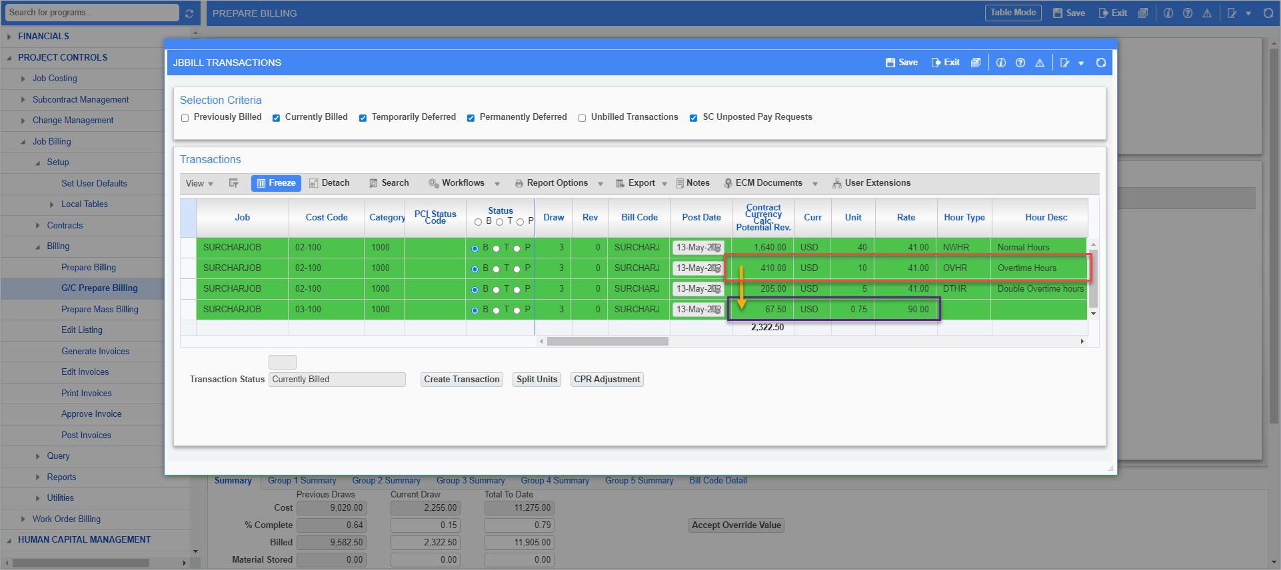Open Prepare Mass Billing in the sidebar
This screenshot has height=570, width=1281.
click(100, 310)
